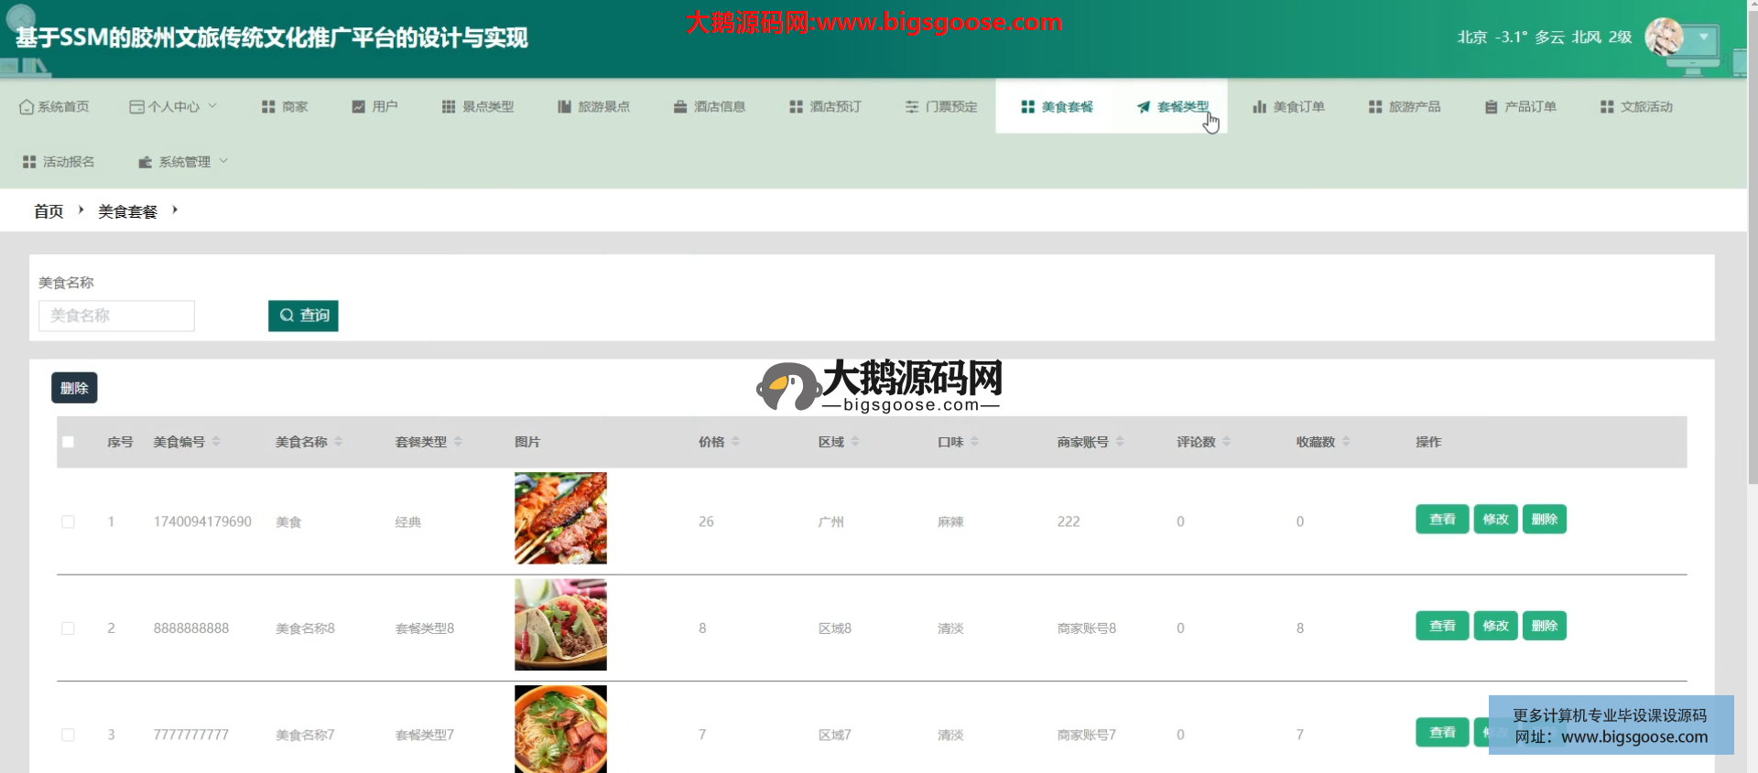Expand the 个人中心 dropdown menu
This screenshot has height=773, width=1758.
click(x=174, y=107)
